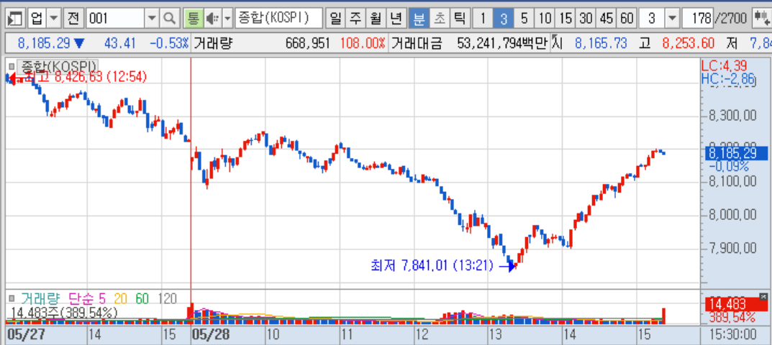Click the 178 bar count input field
Image resolution: width=772 pixels, height=345 pixels.
698,19
